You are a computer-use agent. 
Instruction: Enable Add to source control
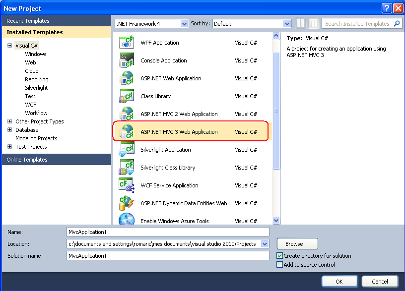tap(280, 265)
